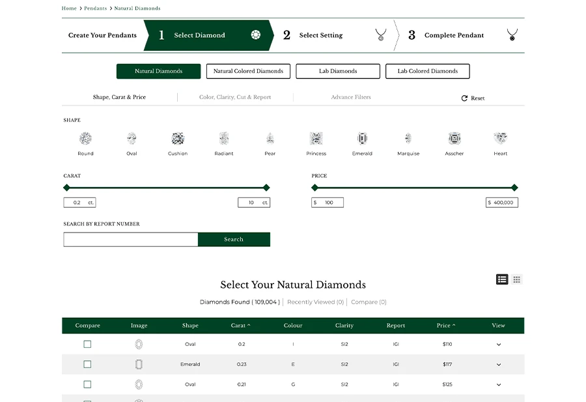This screenshot has height=402, width=586.
Task: Switch to grid view icon
Action: tap(517, 280)
